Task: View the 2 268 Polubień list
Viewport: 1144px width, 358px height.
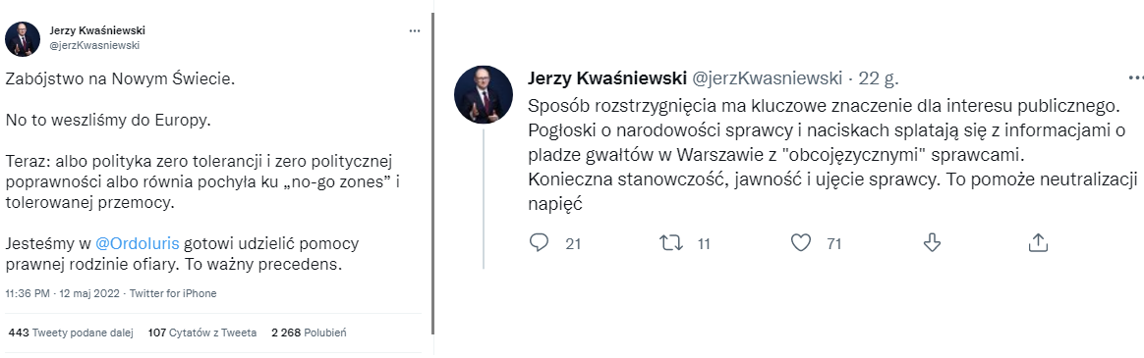Action: (309, 333)
